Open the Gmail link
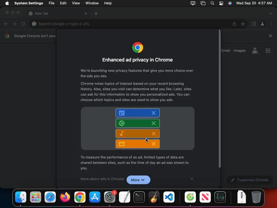Screen dimensions: 277x208 225,51
